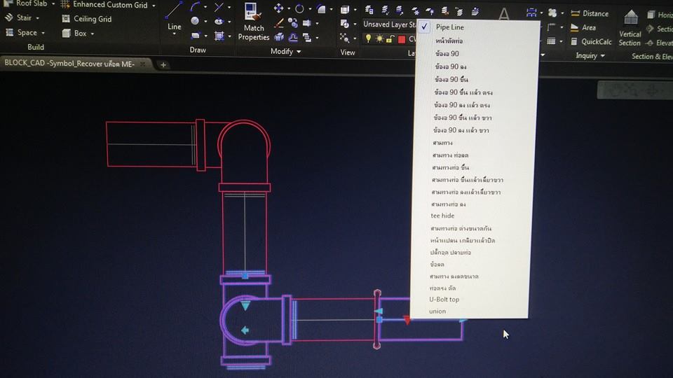Pick the Construction Line tool icon
The height and width of the screenshot is (378, 673).
point(219,7)
